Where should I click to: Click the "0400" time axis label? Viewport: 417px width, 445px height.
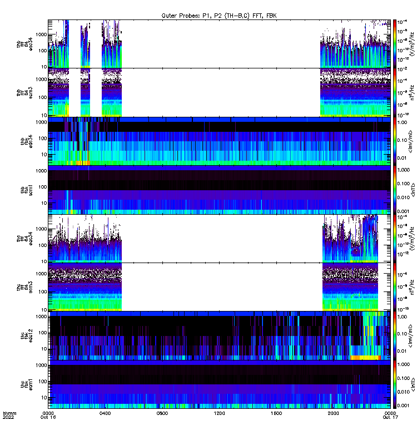click(105, 413)
